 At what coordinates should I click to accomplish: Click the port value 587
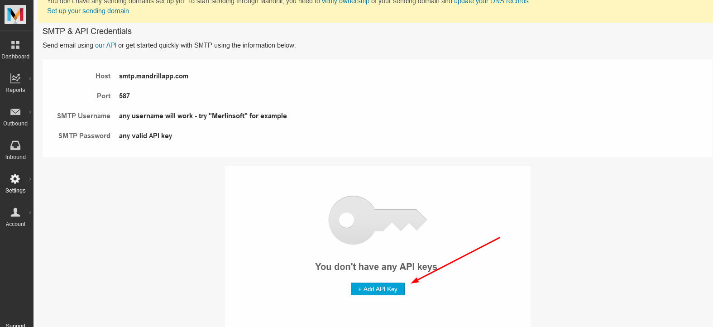tap(124, 96)
